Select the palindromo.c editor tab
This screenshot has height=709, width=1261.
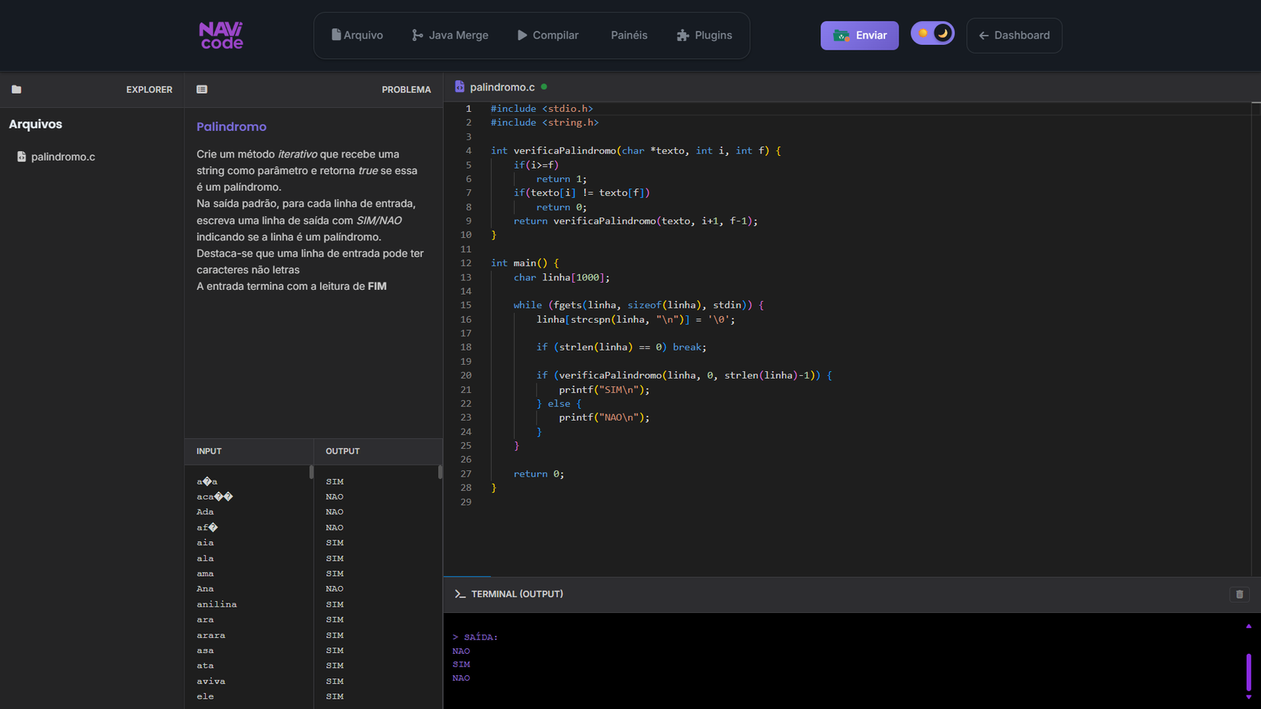(x=501, y=87)
